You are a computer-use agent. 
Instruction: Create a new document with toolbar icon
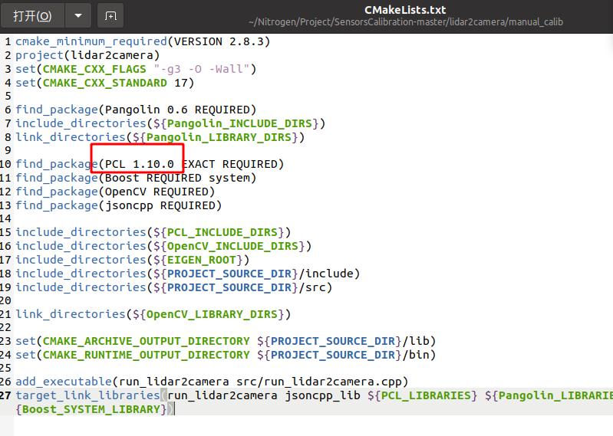110,15
